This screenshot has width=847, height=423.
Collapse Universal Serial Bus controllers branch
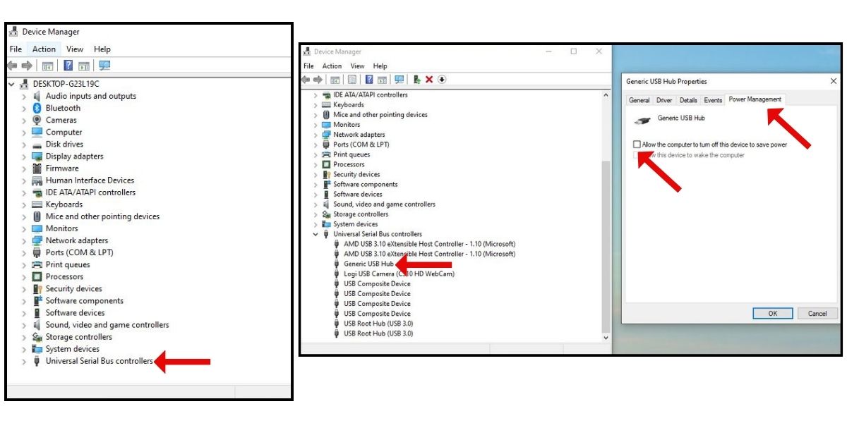click(x=315, y=233)
